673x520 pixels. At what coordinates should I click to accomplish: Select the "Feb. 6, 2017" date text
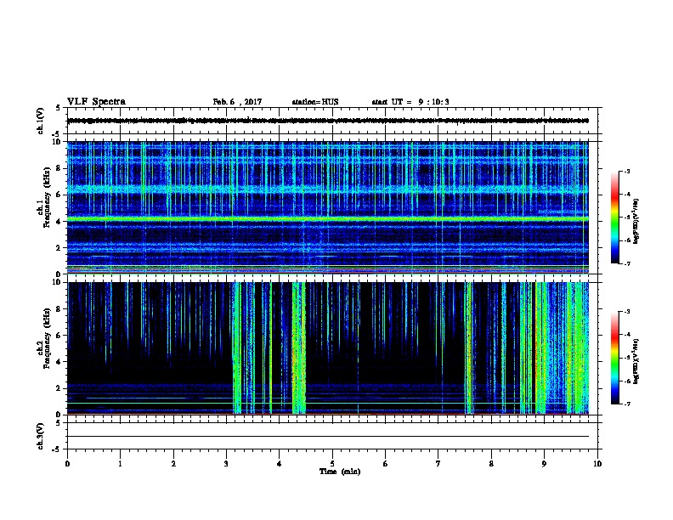coord(237,102)
